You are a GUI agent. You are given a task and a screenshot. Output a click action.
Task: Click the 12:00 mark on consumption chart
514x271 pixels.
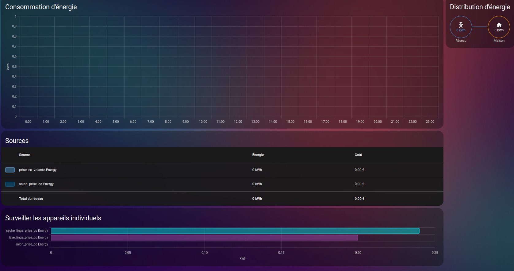click(x=238, y=122)
